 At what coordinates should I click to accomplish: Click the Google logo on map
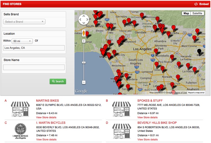tap(81, 91)
